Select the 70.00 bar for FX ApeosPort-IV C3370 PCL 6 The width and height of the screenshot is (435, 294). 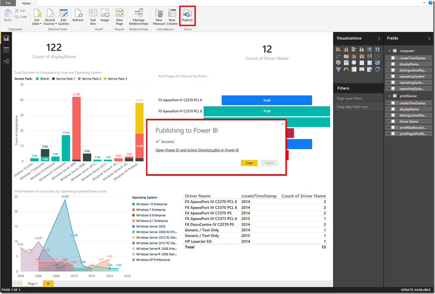pos(267,111)
